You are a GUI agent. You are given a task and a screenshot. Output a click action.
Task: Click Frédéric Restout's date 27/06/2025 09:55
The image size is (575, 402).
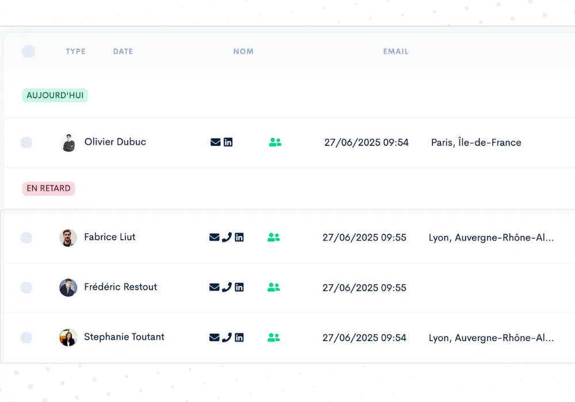(365, 288)
